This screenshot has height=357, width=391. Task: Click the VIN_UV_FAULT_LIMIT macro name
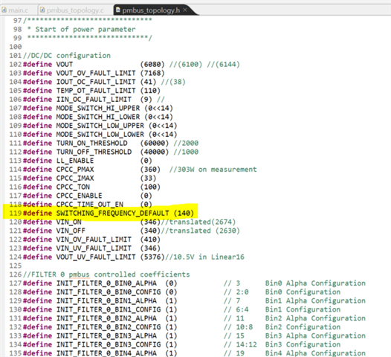tap(94, 248)
